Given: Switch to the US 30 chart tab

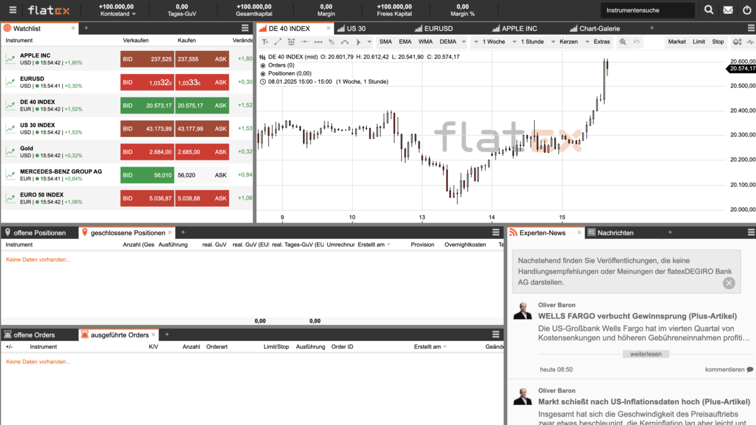Looking at the screenshot, I should (x=357, y=28).
